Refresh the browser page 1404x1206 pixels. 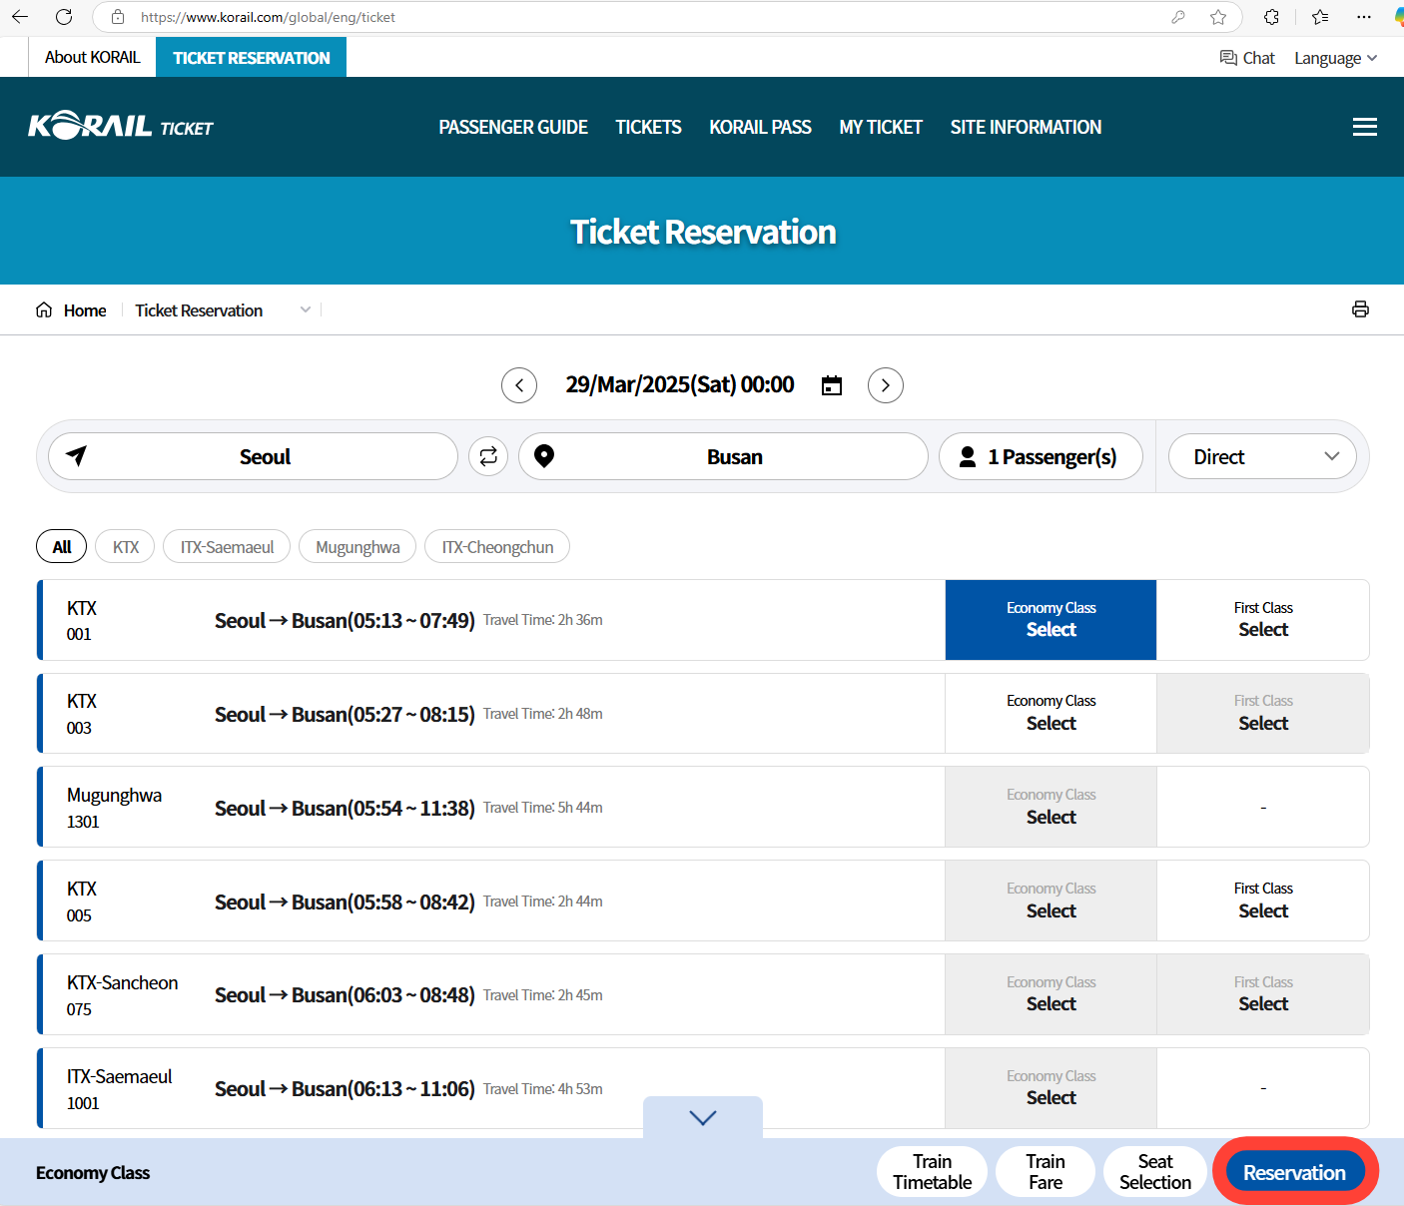pyautogui.click(x=64, y=17)
